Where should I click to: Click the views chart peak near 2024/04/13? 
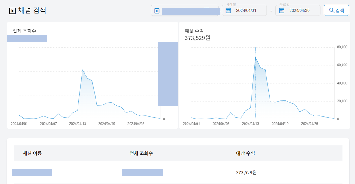click(x=82, y=70)
